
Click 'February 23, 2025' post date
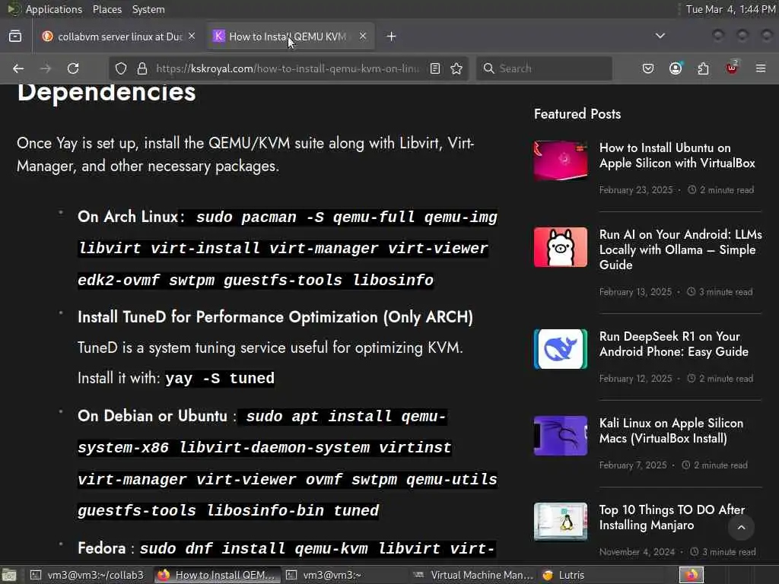pyautogui.click(x=636, y=189)
